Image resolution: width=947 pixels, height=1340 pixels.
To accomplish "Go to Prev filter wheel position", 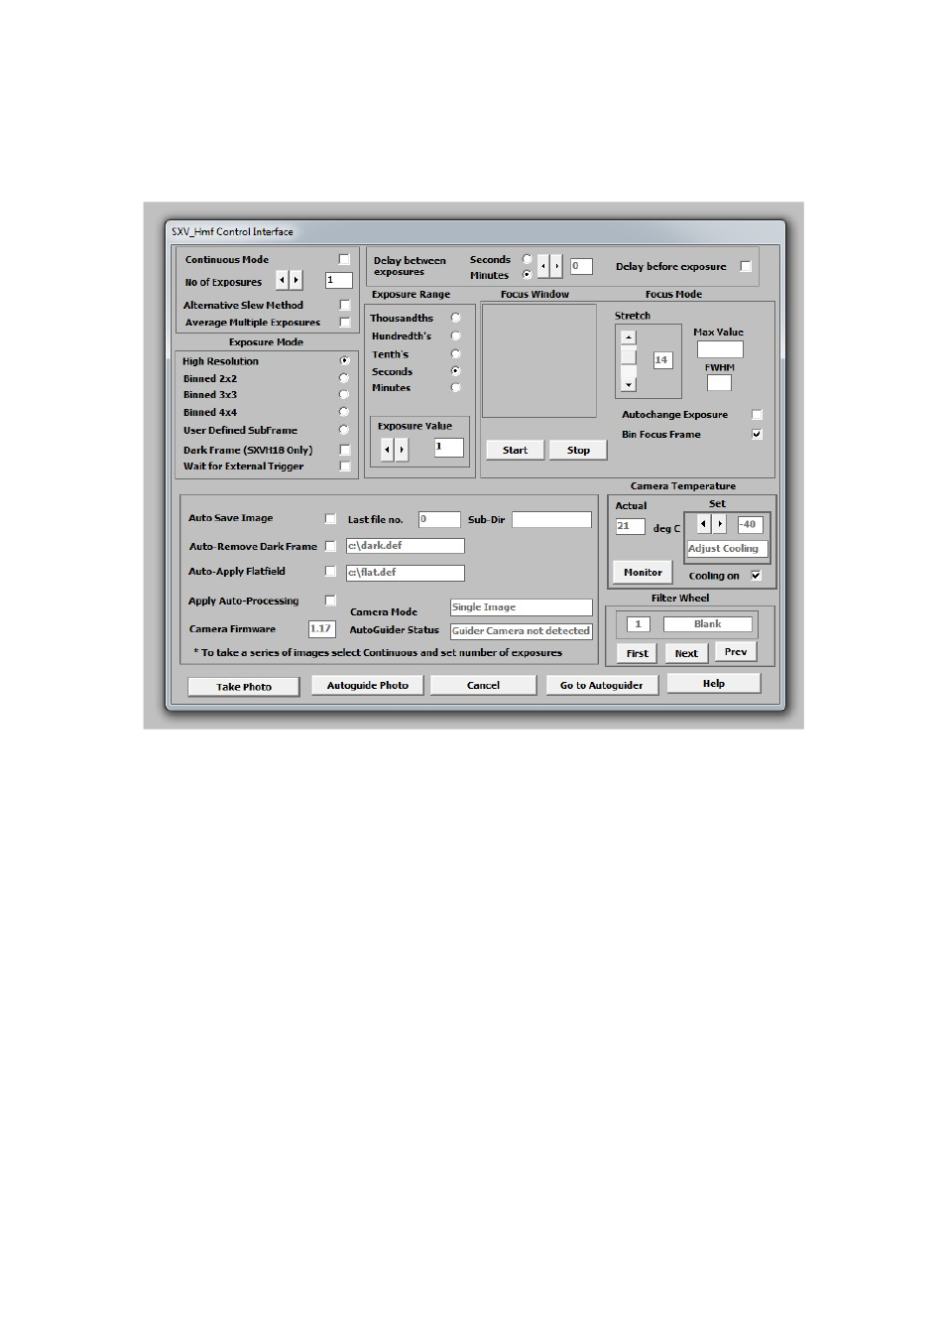I will (x=736, y=652).
